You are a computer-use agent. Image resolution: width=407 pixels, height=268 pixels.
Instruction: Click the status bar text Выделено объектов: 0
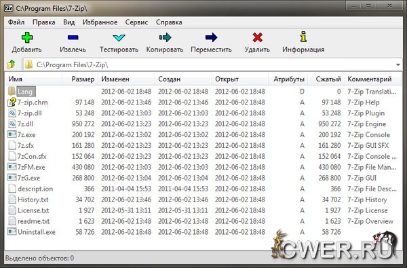(39, 258)
